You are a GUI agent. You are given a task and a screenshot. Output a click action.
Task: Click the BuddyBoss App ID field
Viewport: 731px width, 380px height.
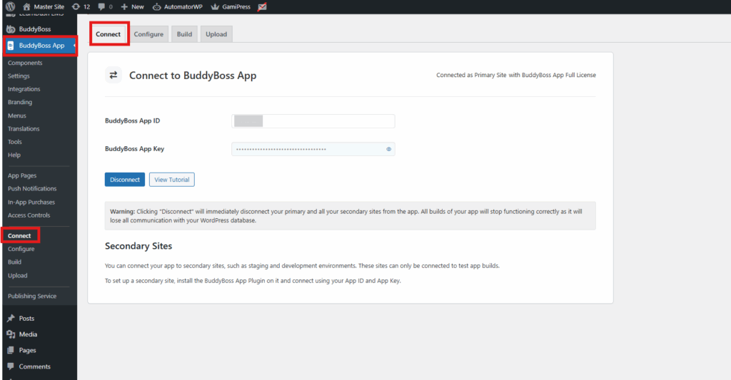(313, 121)
